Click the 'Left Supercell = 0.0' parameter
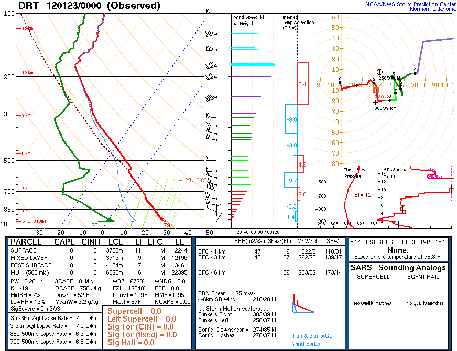Viewport: 457px width, 351px height. point(142,319)
